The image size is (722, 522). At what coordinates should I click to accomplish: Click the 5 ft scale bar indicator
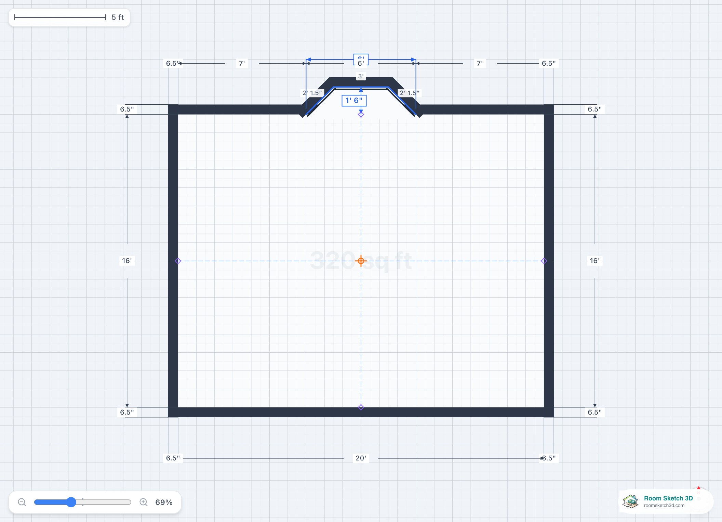point(69,17)
